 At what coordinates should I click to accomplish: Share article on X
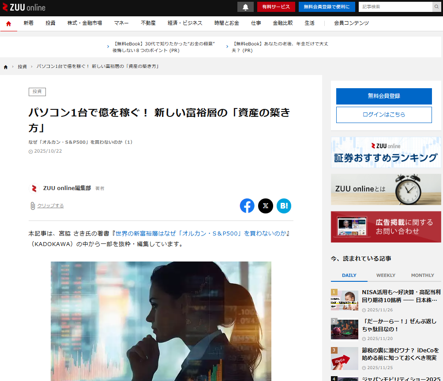coord(266,205)
